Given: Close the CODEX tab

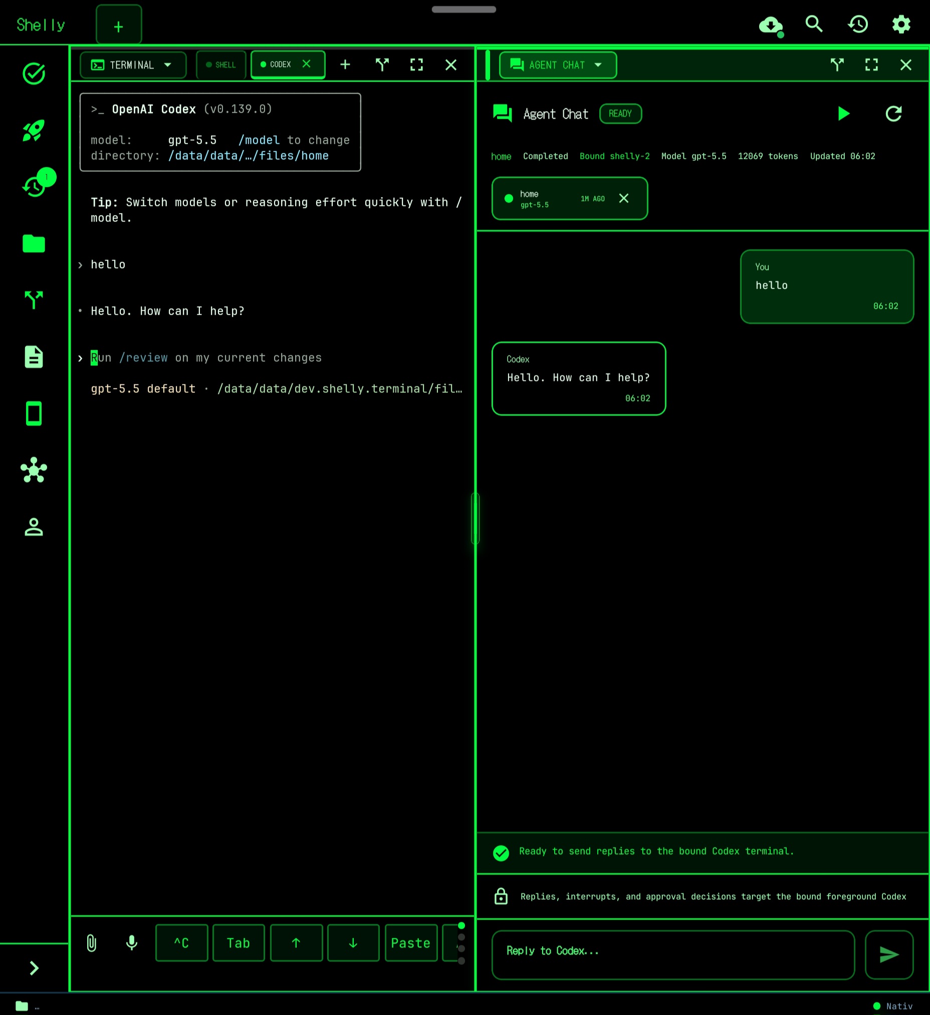Looking at the screenshot, I should pos(307,64).
